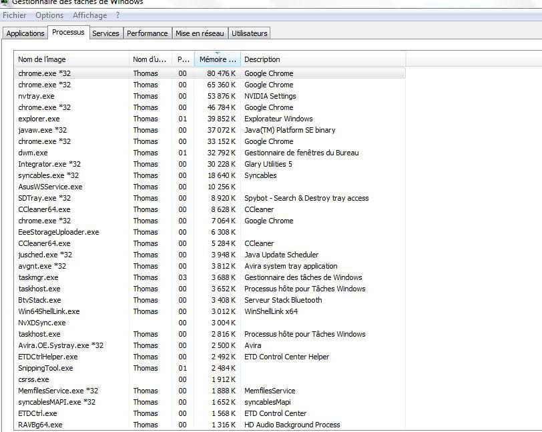The height and width of the screenshot is (432, 542).
Task: Click 'Java(TM) Platform SE binary' description
Action: tap(290, 130)
